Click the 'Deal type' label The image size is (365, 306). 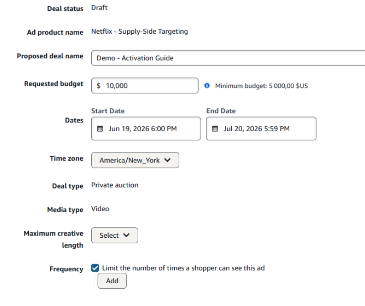pos(68,186)
